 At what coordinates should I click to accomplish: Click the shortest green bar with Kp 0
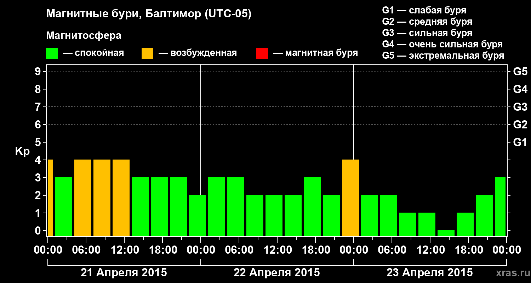point(446,233)
